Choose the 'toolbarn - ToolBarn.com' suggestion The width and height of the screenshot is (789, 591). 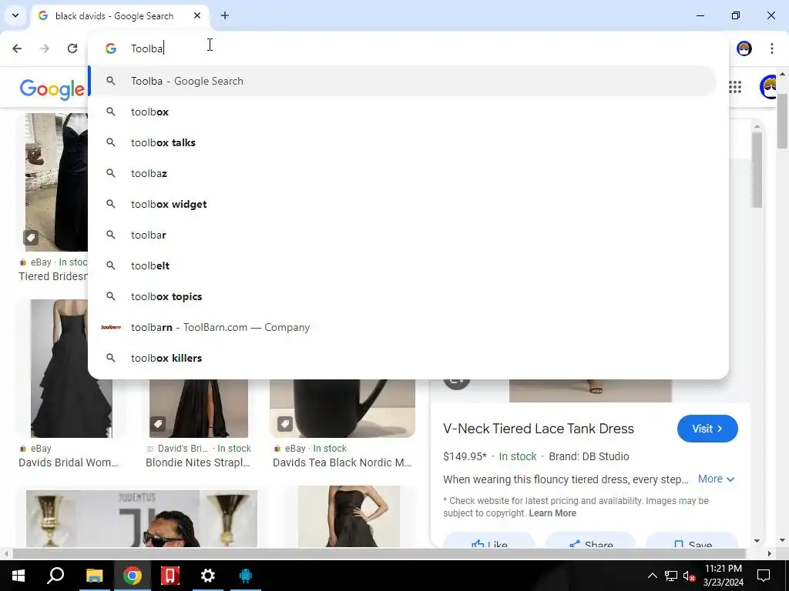(x=402, y=327)
